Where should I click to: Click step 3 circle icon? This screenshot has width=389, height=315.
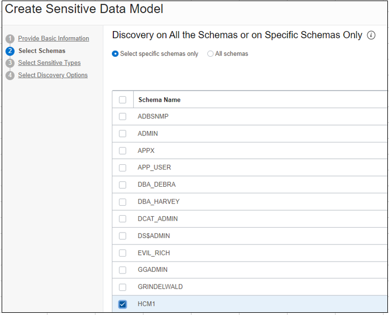[x=10, y=63]
